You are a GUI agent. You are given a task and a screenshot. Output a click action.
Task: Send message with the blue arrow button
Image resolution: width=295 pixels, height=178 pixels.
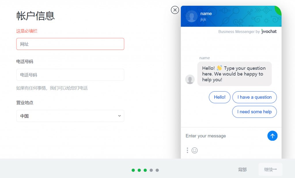pos(272,136)
